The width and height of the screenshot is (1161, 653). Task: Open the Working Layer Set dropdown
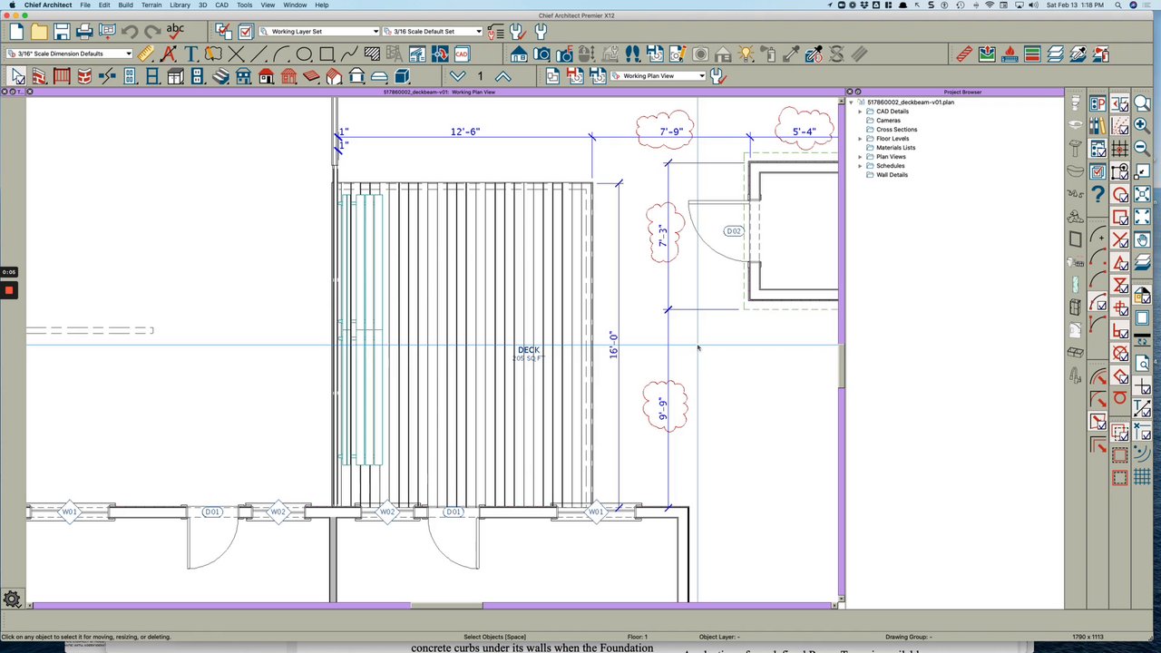pyautogui.click(x=319, y=32)
